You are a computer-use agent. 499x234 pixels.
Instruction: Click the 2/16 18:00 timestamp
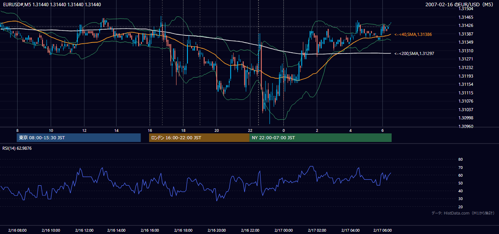pos(183,230)
